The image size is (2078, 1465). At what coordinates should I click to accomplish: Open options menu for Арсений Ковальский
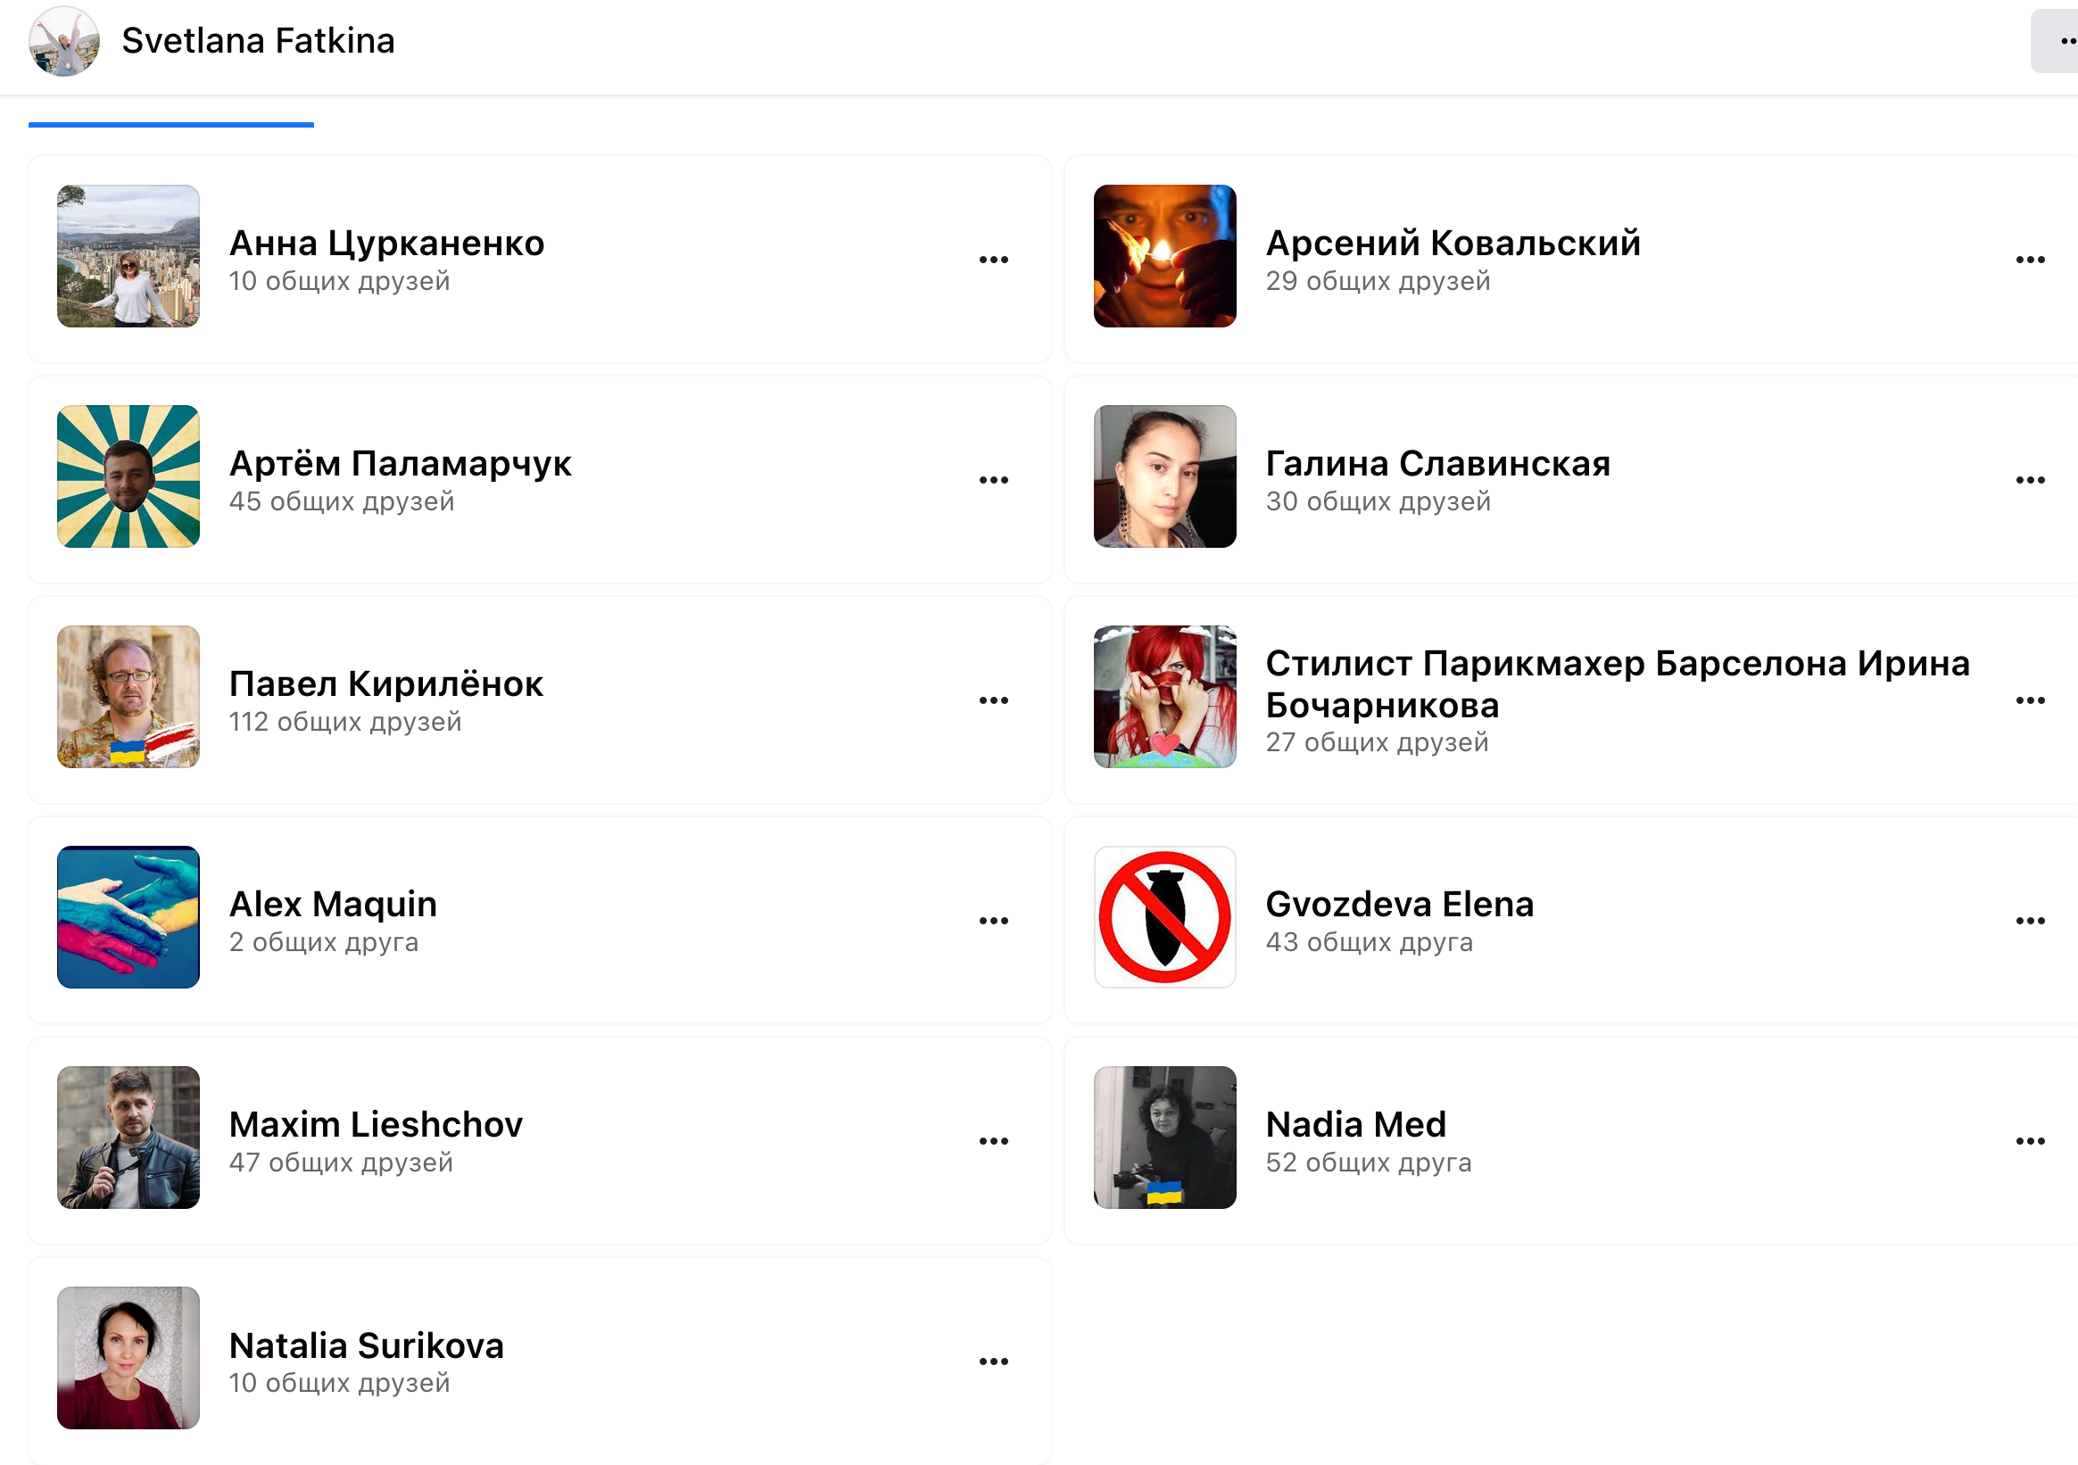pos(2029,260)
